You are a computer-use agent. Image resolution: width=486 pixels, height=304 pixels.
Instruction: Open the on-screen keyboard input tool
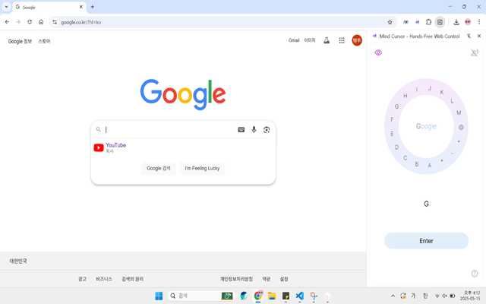tap(241, 130)
